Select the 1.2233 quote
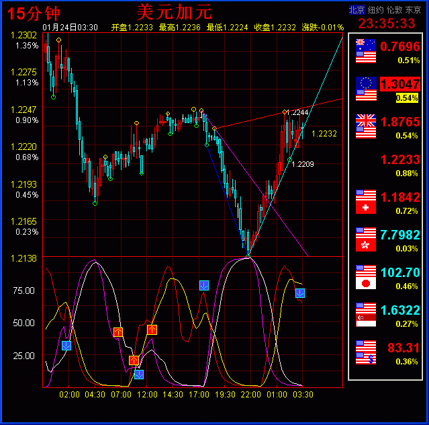 coord(400,159)
